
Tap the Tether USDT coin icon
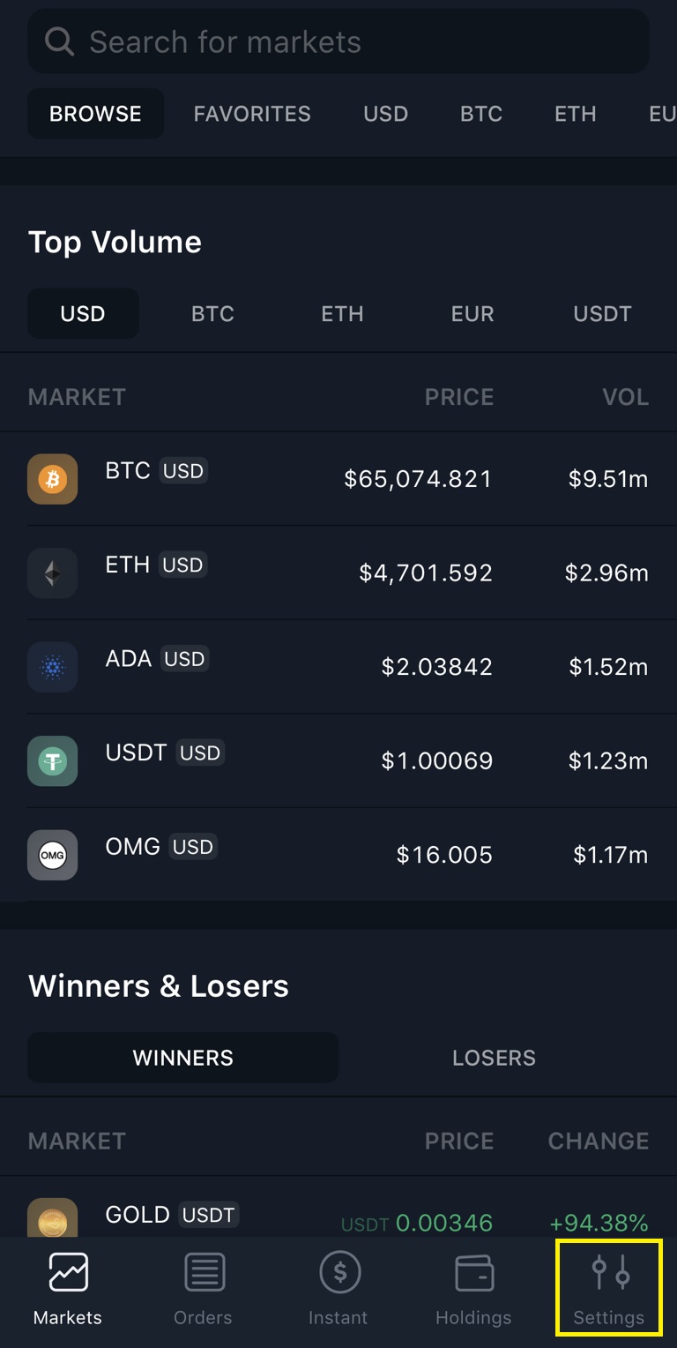52,760
